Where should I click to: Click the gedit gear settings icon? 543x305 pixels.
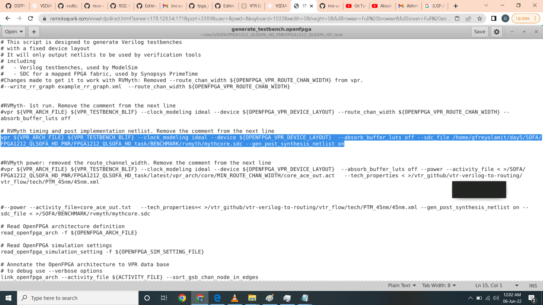pos(497,32)
